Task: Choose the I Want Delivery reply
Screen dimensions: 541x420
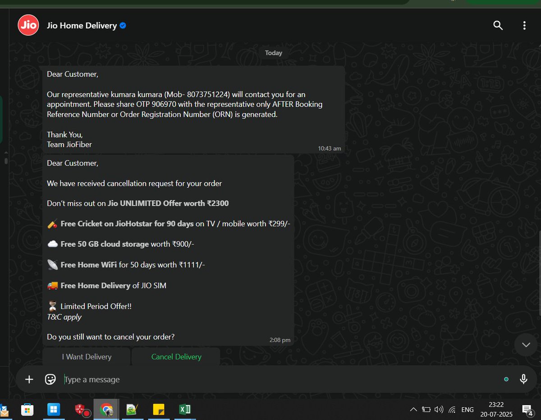Action: point(87,357)
